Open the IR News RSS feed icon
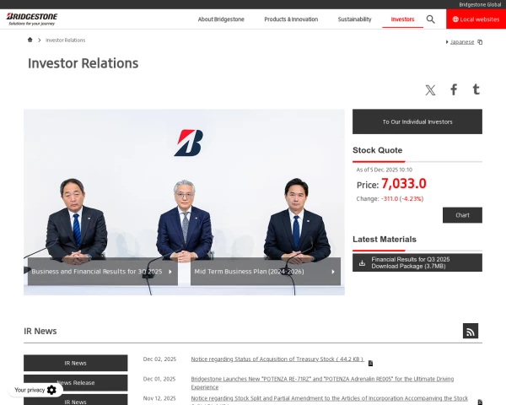This screenshot has width=506, height=405. [471, 331]
